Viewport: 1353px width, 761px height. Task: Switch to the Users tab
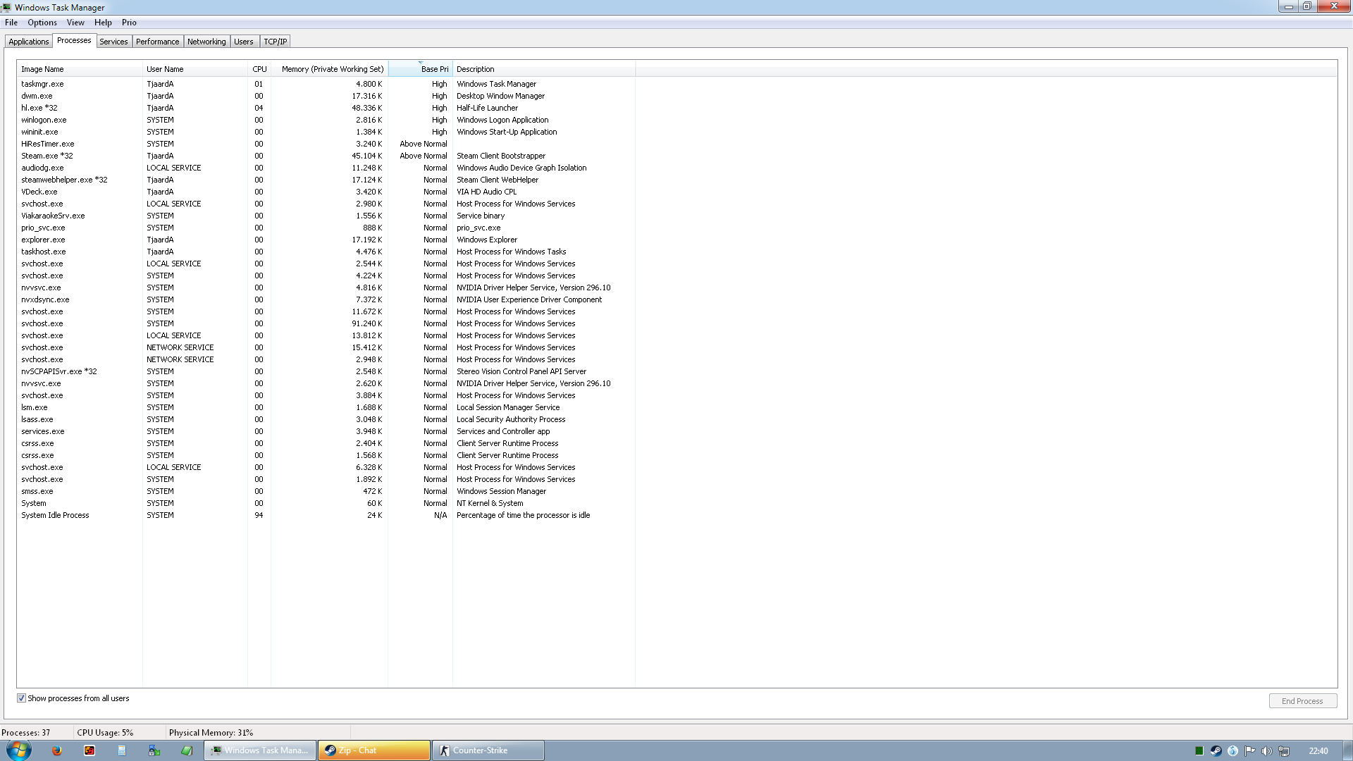tap(244, 42)
